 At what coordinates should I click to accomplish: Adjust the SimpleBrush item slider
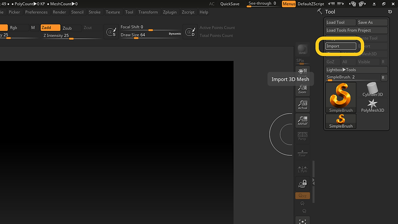[353, 78]
